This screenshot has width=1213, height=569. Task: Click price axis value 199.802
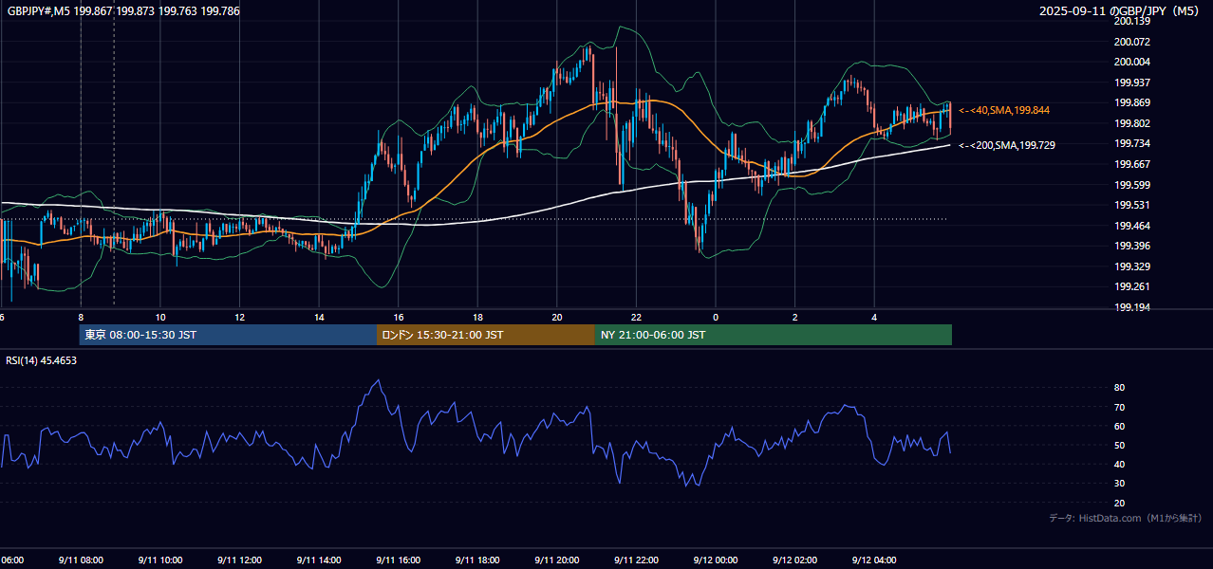point(1131,123)
